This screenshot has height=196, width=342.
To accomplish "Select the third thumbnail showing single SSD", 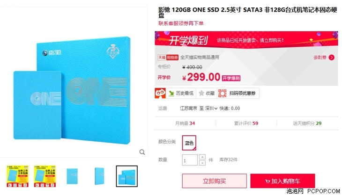I will [72, 176].
